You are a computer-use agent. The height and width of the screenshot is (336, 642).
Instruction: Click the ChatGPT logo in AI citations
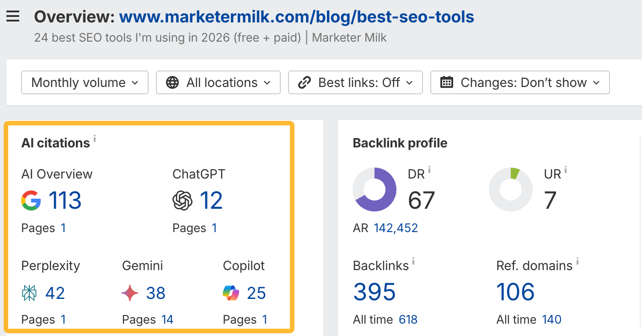click(183, 200)
